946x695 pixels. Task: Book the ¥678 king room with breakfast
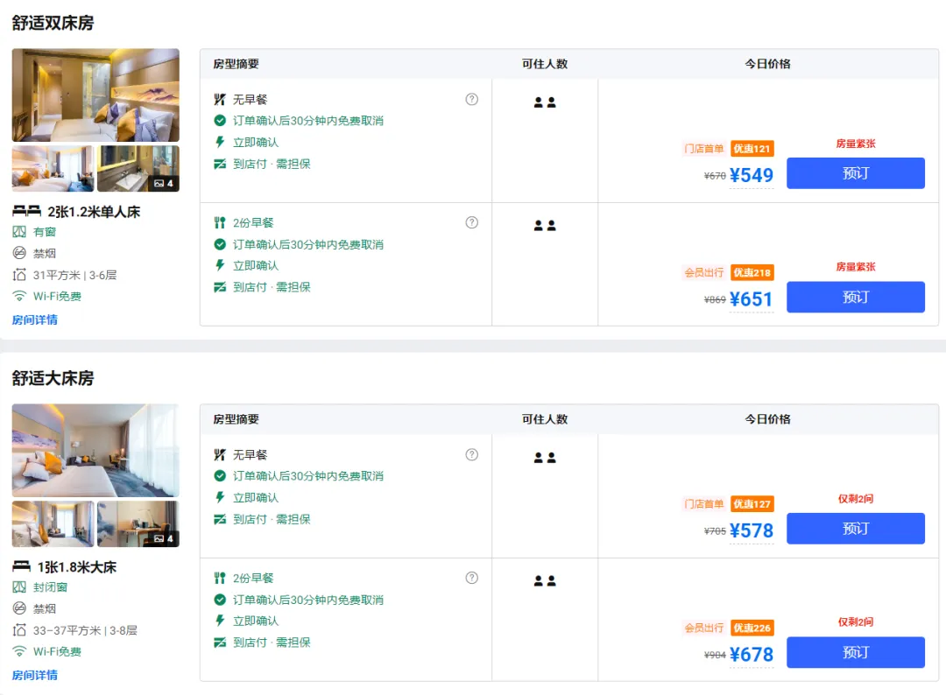click(x=855, y=652)
